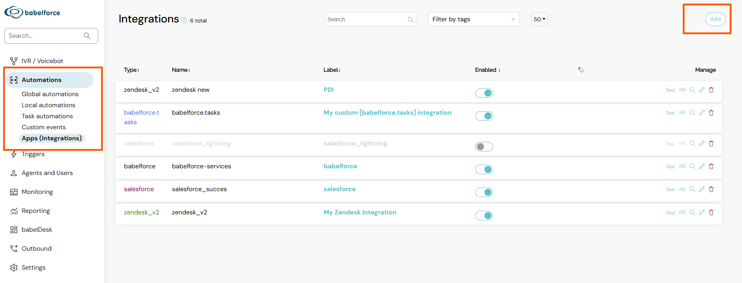Image resolution: width=742 pixels, height=283 pixels.
Task: Edit babelforce-services with the pencil icon
Action: click(x=702, y=166)
